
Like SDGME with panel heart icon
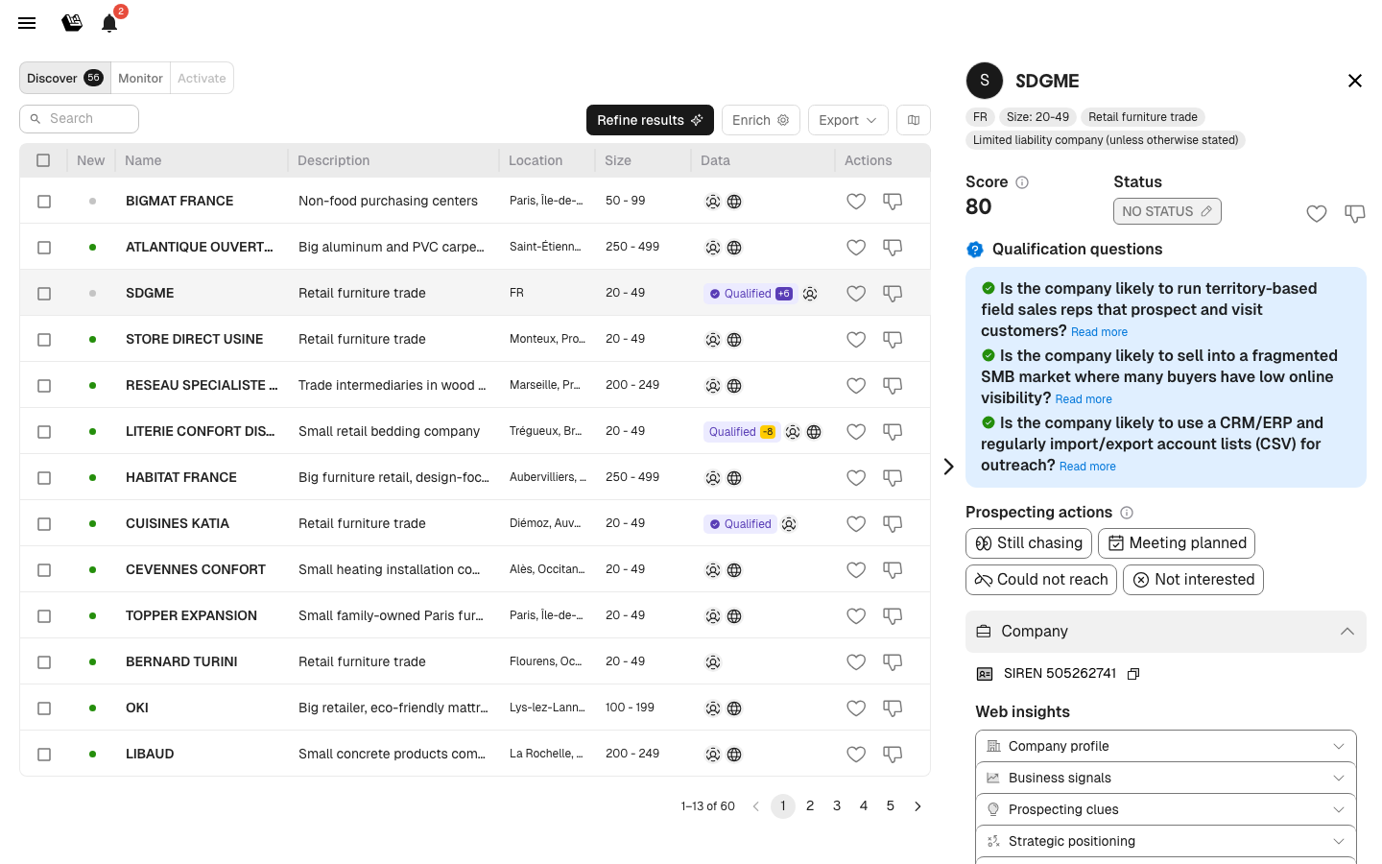pos(1317,214)
